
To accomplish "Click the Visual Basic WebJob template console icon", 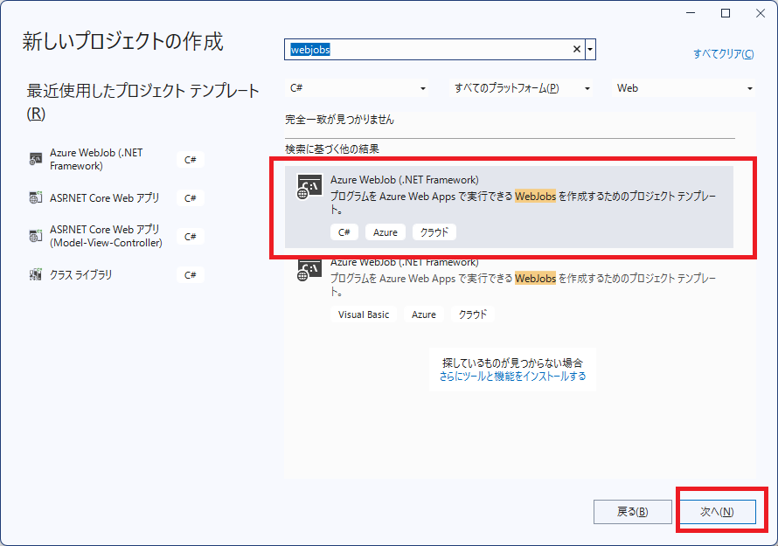I will (x=309, y=269).
